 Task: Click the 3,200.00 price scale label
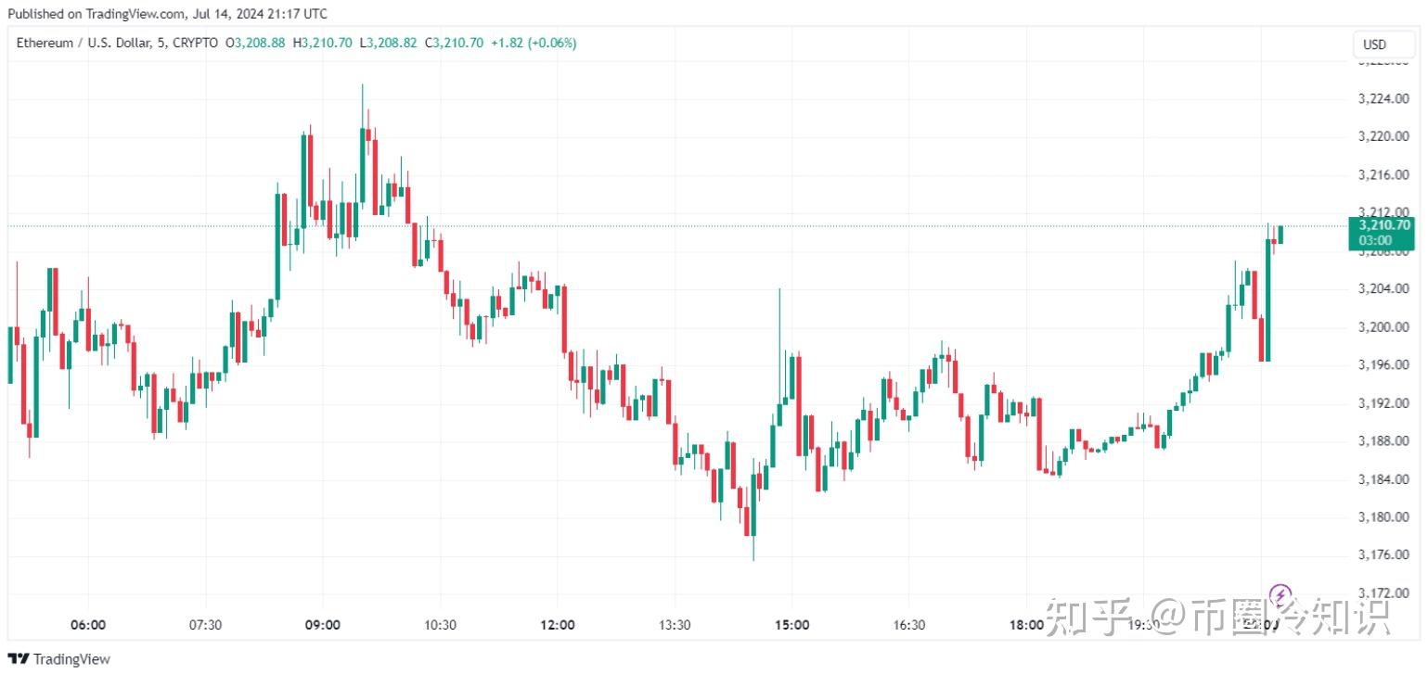(x=1383, y=326)
